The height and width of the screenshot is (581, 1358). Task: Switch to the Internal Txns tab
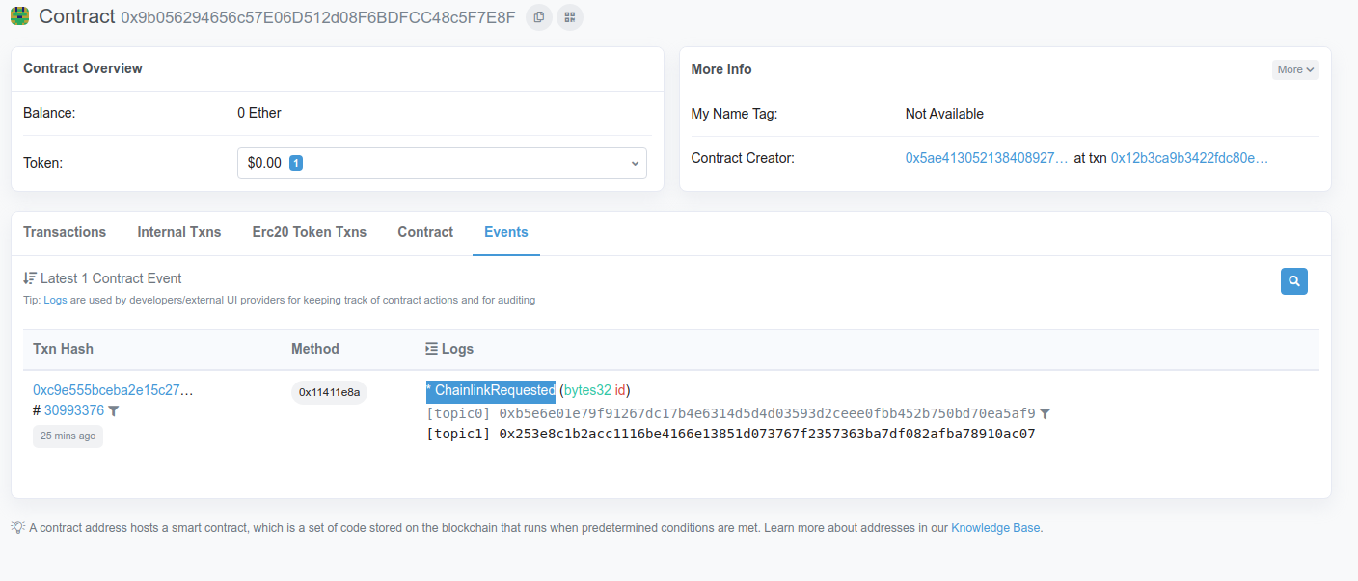coord(178,232)
